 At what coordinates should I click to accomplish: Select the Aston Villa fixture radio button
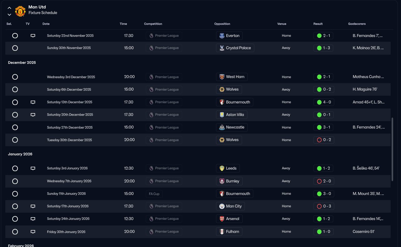(15, 115)
